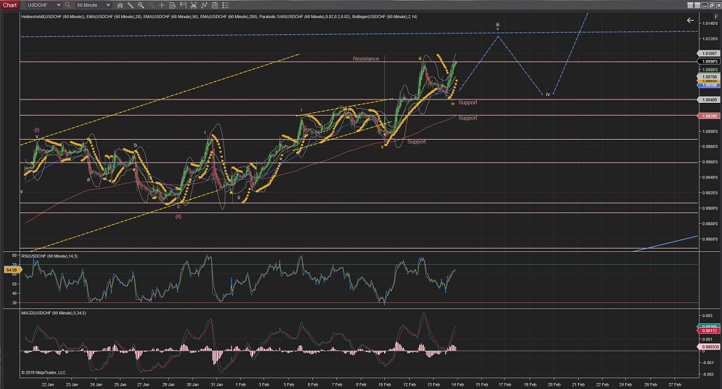Click the 0.000335 MACD histogram marker
Viewport: 722px width, 389px height.
pos(710,347)
